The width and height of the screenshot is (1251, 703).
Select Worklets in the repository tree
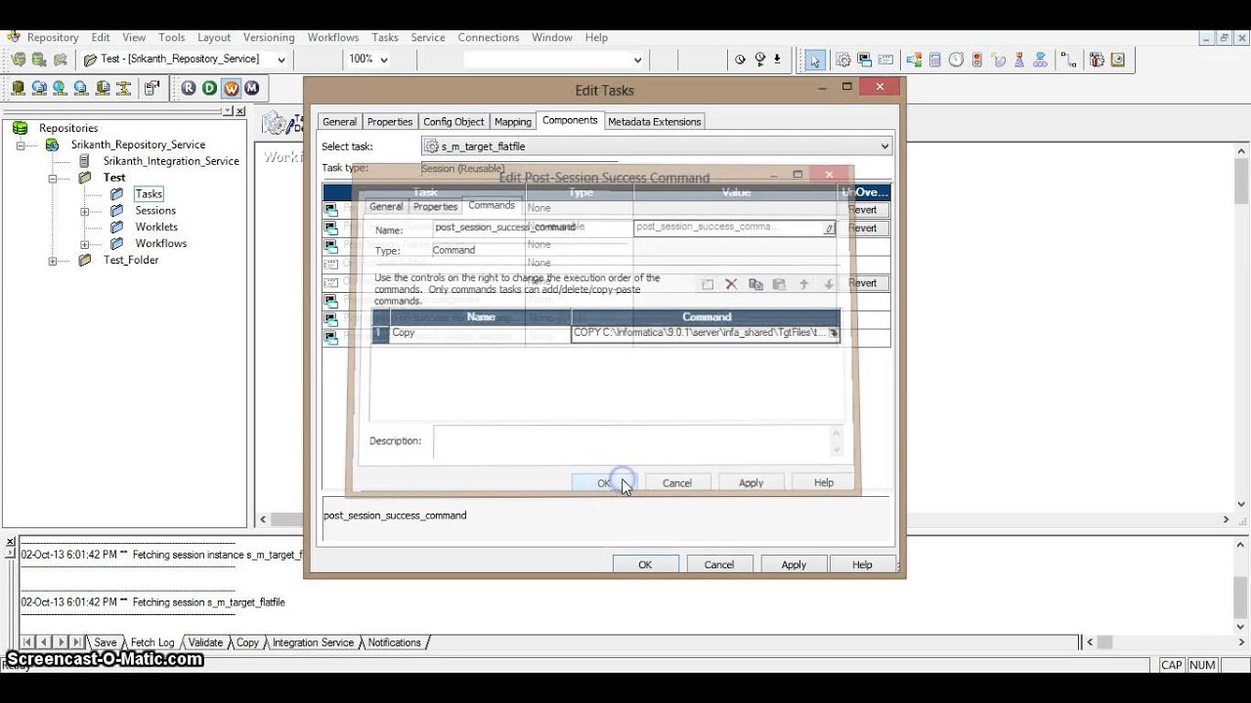tap(156, 227)
